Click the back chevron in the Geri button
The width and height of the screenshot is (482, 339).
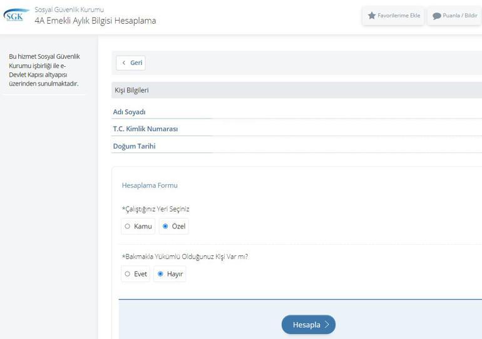pyautogui.click(x=124, y=63)
